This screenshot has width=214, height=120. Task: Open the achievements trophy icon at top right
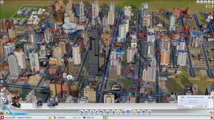tap(205, 2)
